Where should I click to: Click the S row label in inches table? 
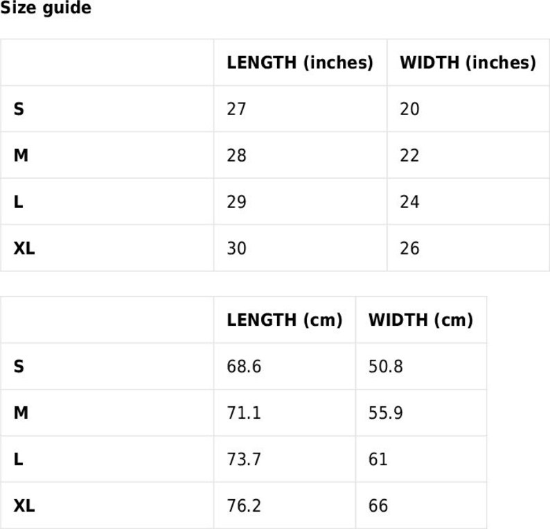[x=19, y=109]
